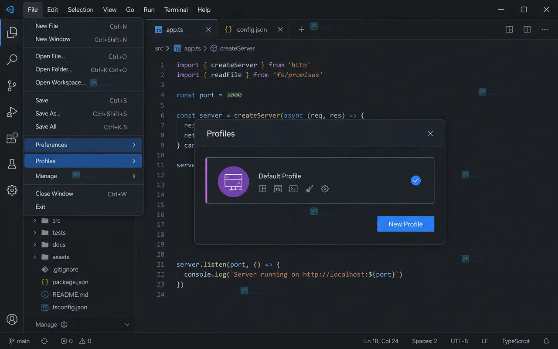Image resolution: width=558 pixels, height=349 pixels.
Task: Click Ln 18, Col 24 in status bar
Action: (381, 341)
